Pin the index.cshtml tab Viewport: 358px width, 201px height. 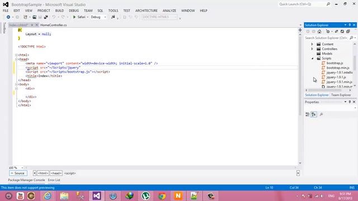(32, 25)
